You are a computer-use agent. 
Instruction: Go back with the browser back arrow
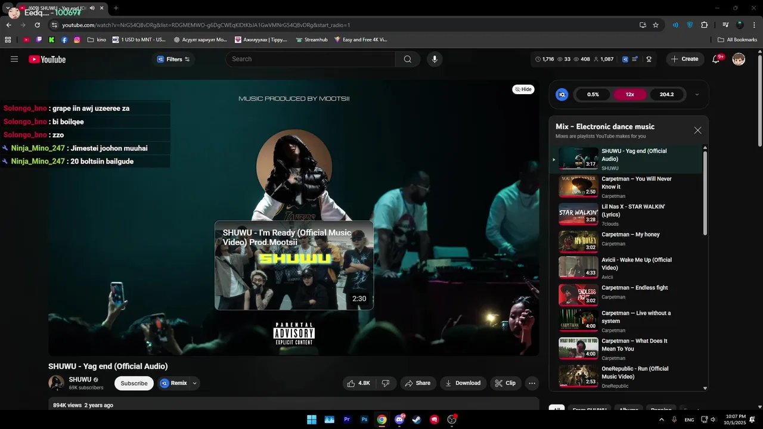9,25
